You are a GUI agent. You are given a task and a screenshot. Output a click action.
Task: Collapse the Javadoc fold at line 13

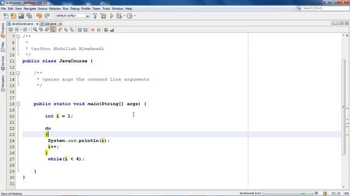click(x=18, y=73)
